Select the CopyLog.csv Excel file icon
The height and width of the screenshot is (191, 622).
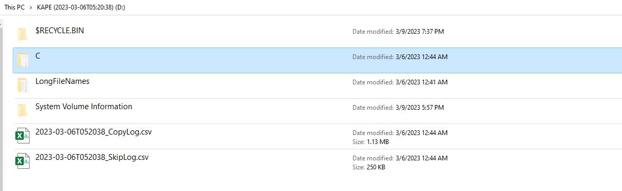(22, 136)
